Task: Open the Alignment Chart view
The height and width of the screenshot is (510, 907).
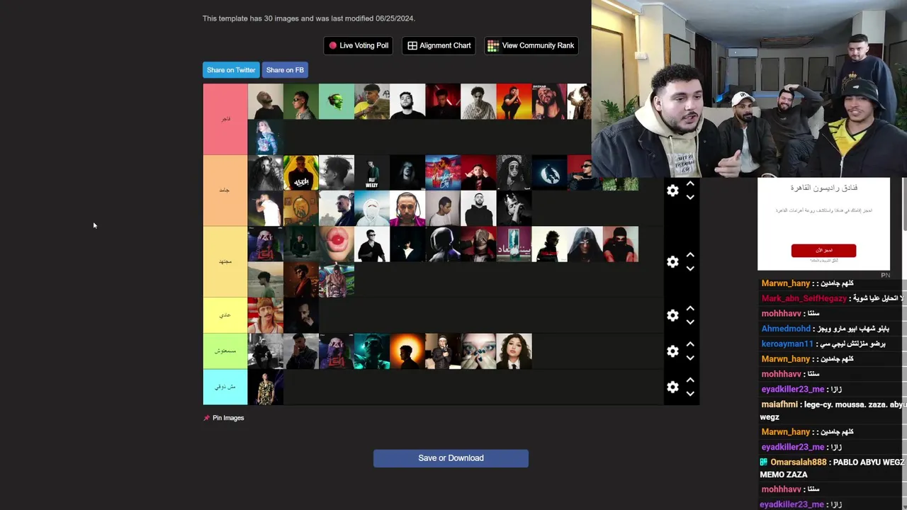Action: pyautogui.click(x=439, y=45)
